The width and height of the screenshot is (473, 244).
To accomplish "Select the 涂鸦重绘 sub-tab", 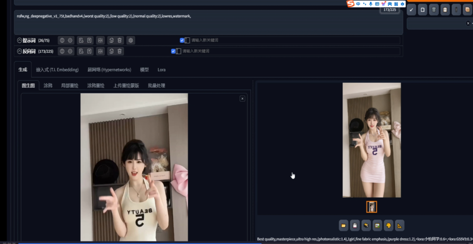I will [x=96, y=86].
